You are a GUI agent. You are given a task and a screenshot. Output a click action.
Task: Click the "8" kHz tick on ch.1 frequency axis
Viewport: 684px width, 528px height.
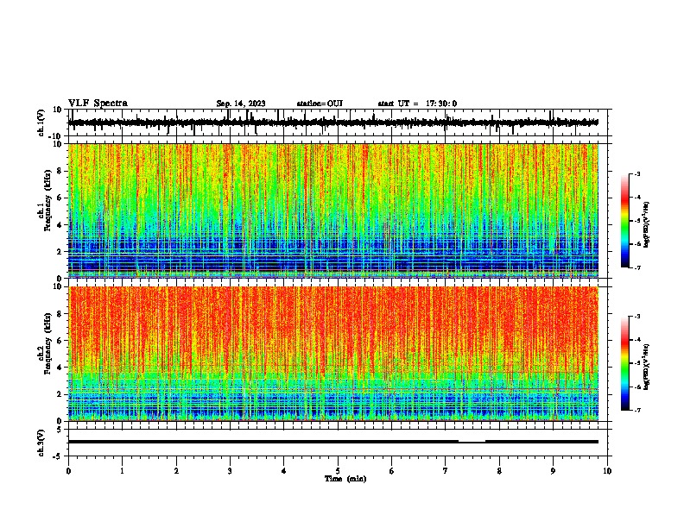point(60,171)
